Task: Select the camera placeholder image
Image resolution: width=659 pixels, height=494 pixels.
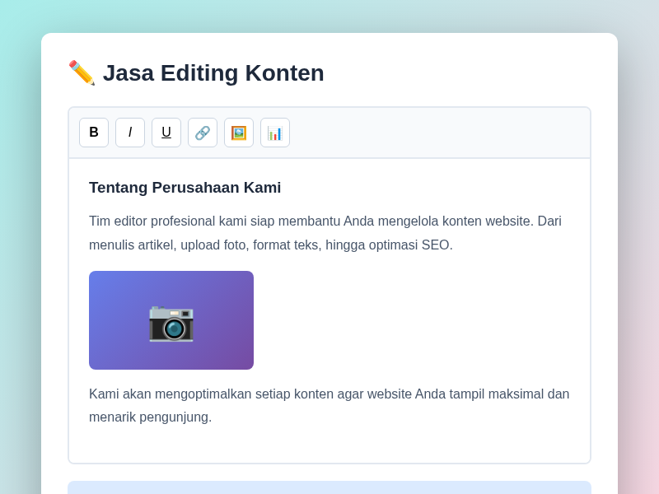Action: tap(171, 320)
